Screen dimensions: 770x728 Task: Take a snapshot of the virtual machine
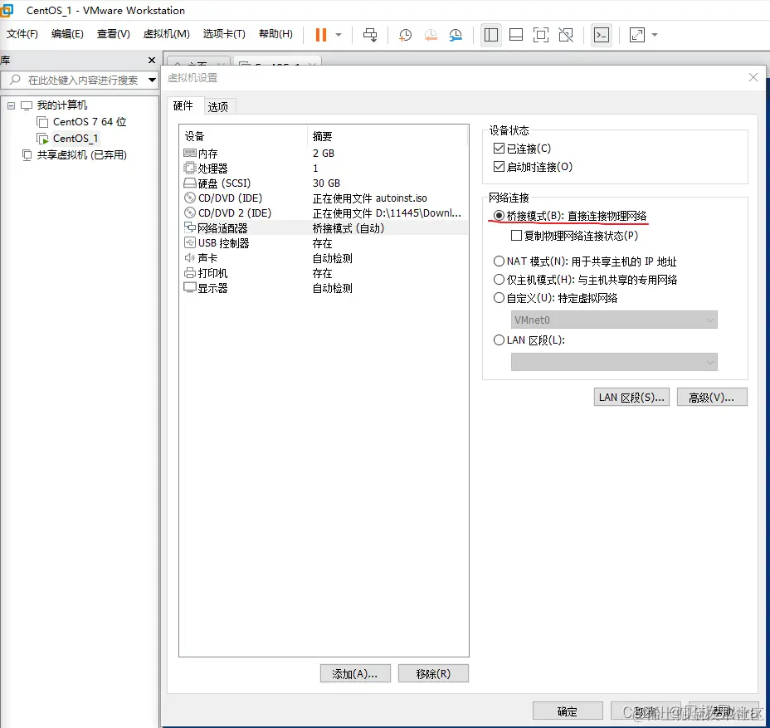405,34
